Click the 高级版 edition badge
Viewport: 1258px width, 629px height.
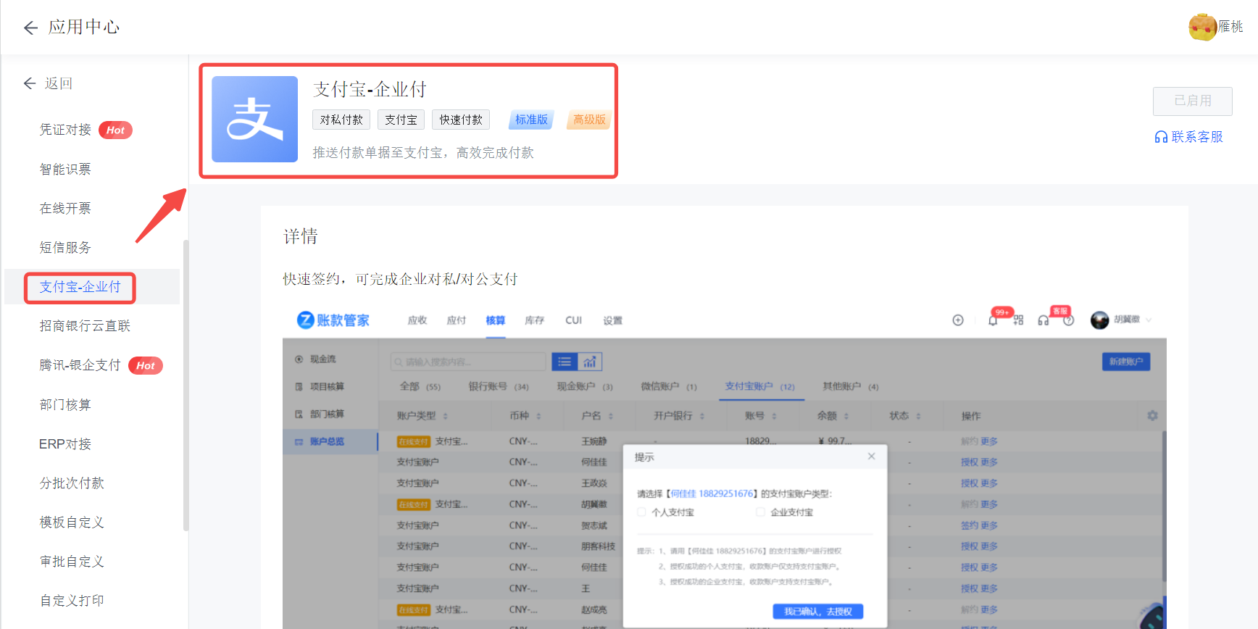[589, 120]
